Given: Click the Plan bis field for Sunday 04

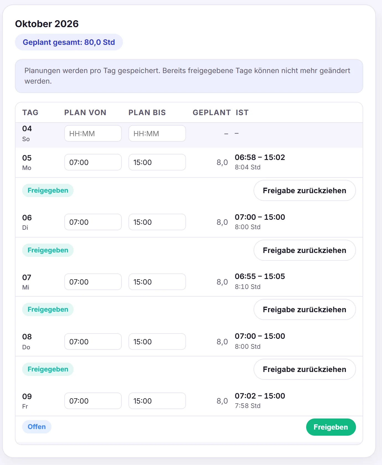Looking at the screenshot, I should (x=157, y=133).
